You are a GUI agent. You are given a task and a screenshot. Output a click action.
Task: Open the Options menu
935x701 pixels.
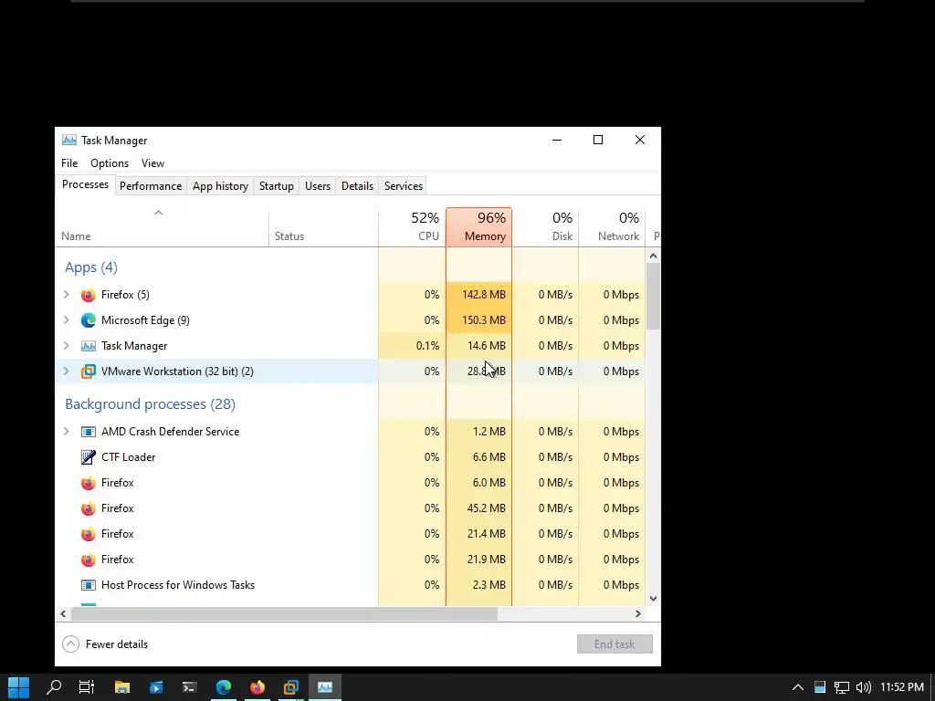(110, 163)
